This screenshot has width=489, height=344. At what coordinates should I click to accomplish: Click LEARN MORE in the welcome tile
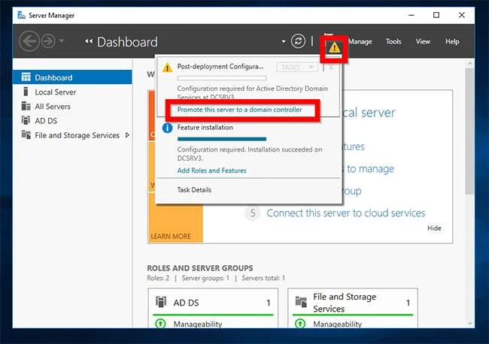[171, 237]
